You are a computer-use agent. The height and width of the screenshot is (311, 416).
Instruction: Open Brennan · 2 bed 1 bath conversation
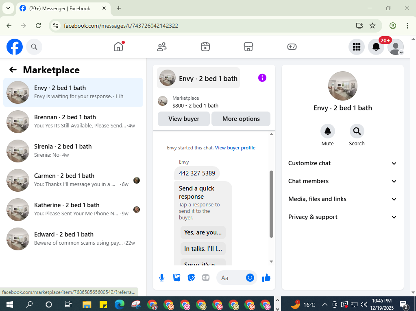coord(73,122)
